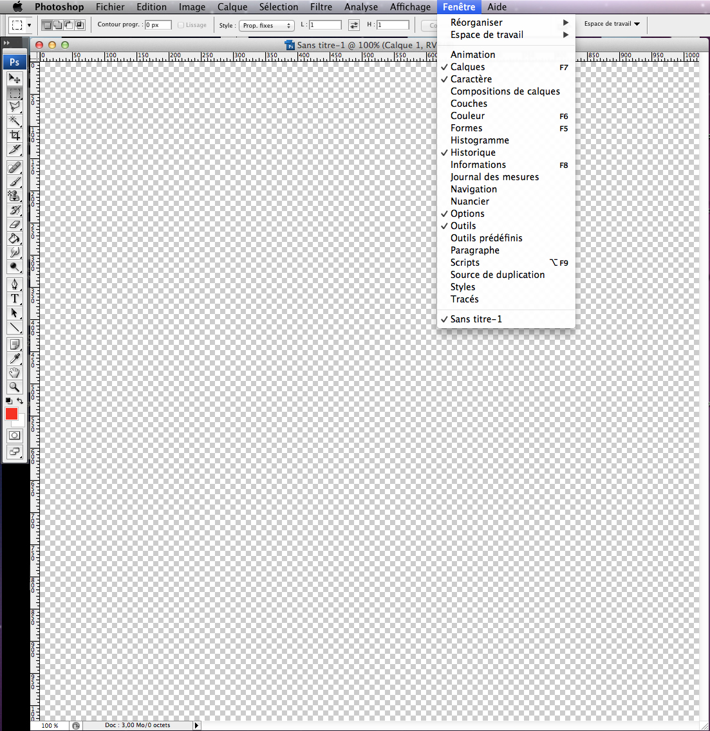Click the default colors icon

(9, 401)
